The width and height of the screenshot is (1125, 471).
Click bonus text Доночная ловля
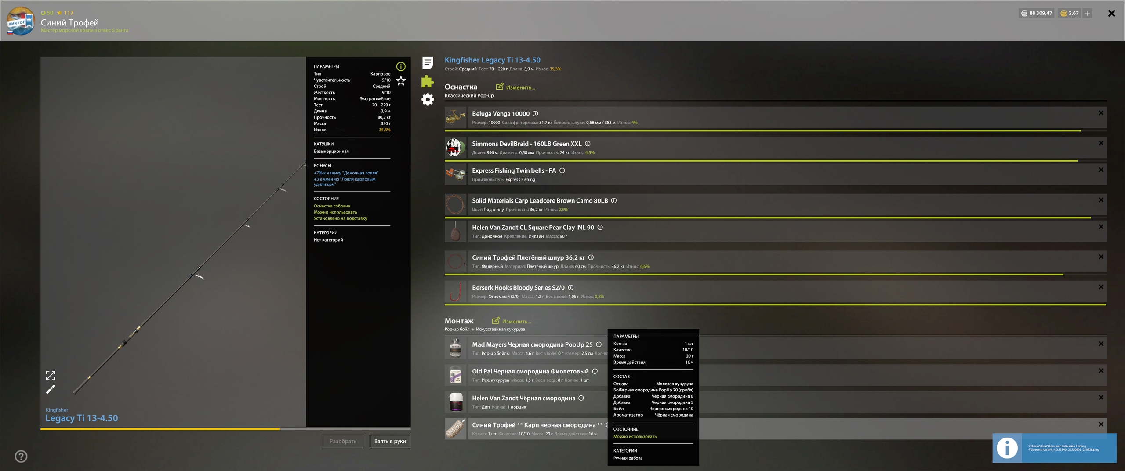pos(346,173)
